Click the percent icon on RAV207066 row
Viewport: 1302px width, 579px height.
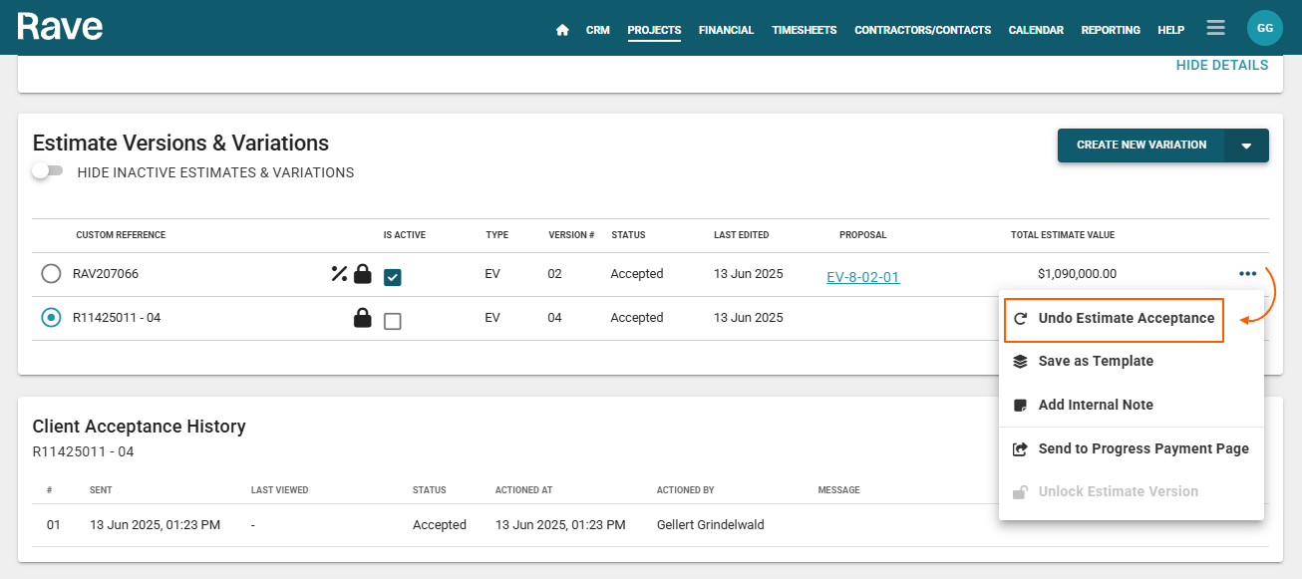coord(339,273)
